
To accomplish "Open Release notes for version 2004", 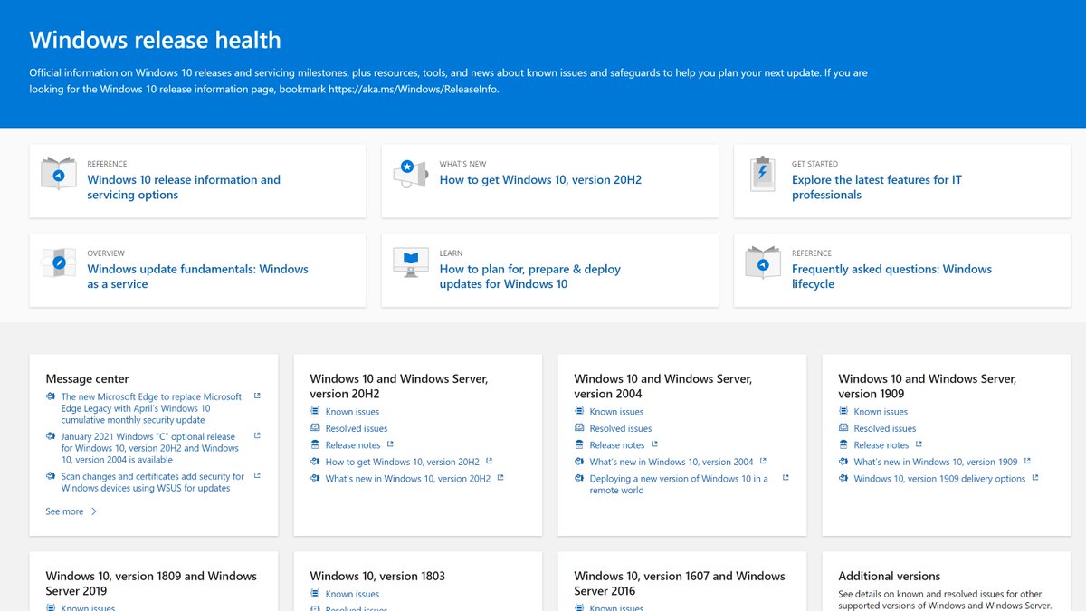I will 617,444.
